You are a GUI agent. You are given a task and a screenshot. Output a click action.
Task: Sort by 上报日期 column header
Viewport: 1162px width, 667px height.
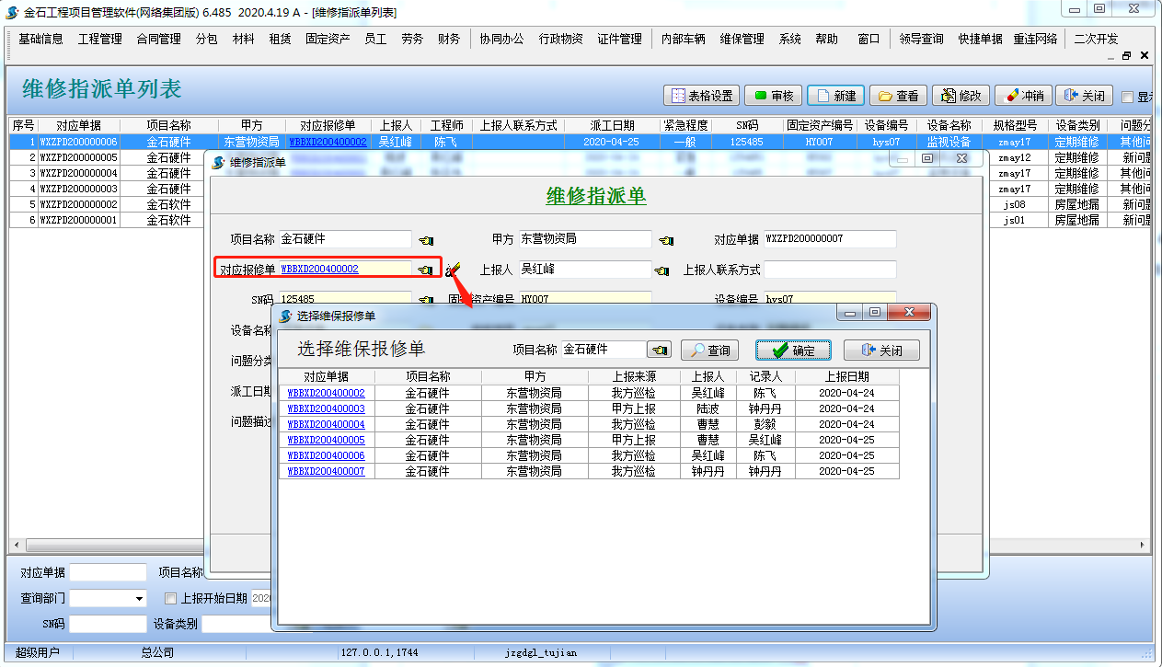click(x=846, y=376)
